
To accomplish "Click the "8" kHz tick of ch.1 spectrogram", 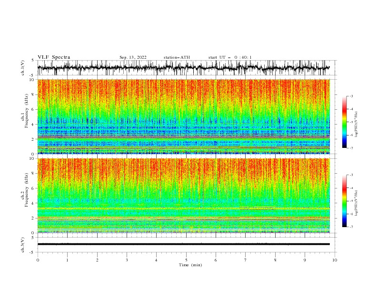I will pos(34,94).
